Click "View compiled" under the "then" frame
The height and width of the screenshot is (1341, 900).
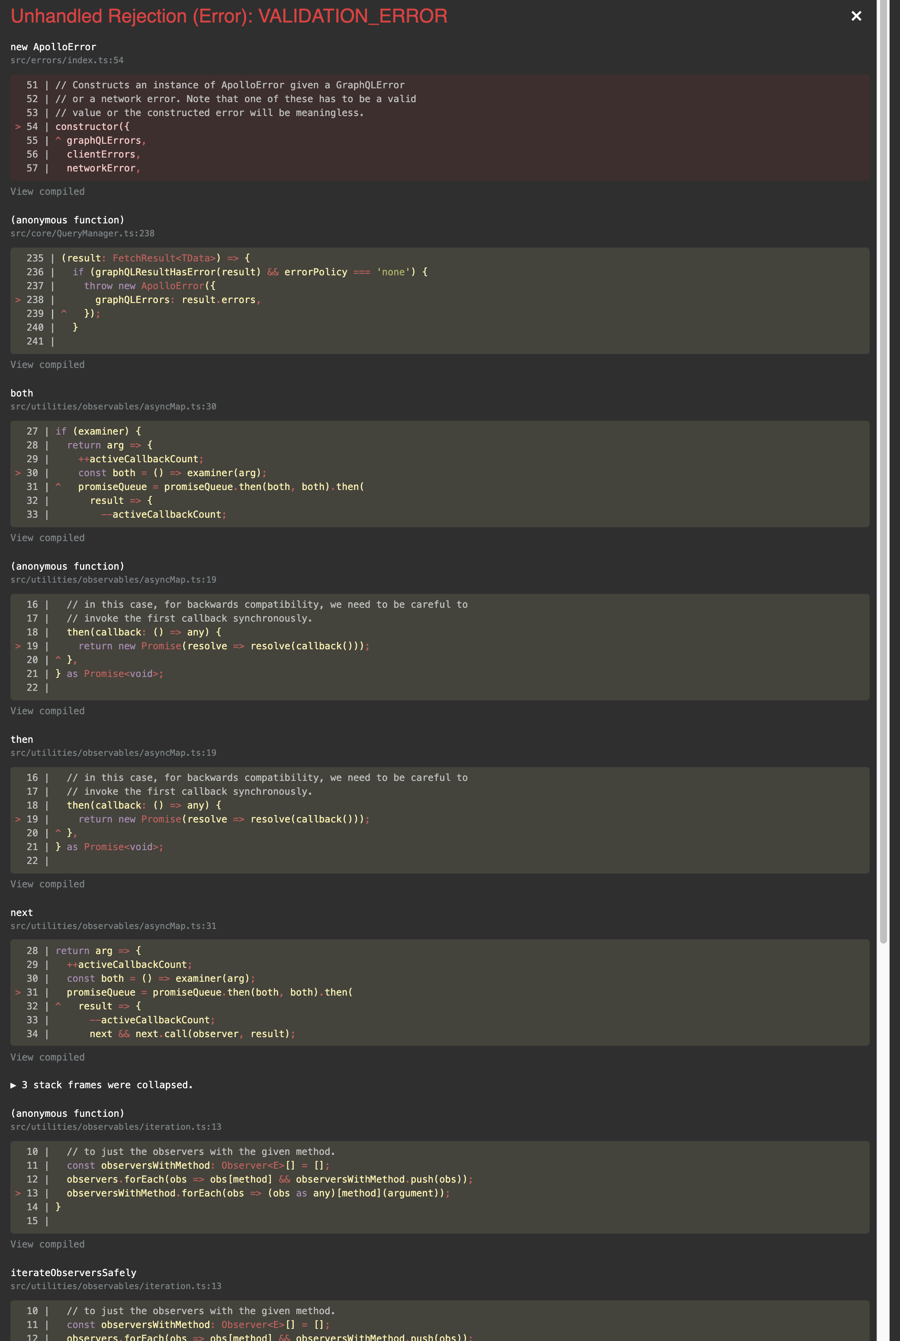(x=47, y=883)
